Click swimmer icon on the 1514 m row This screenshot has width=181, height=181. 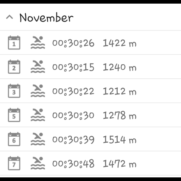pyautogui.click(x=38, y=139)
